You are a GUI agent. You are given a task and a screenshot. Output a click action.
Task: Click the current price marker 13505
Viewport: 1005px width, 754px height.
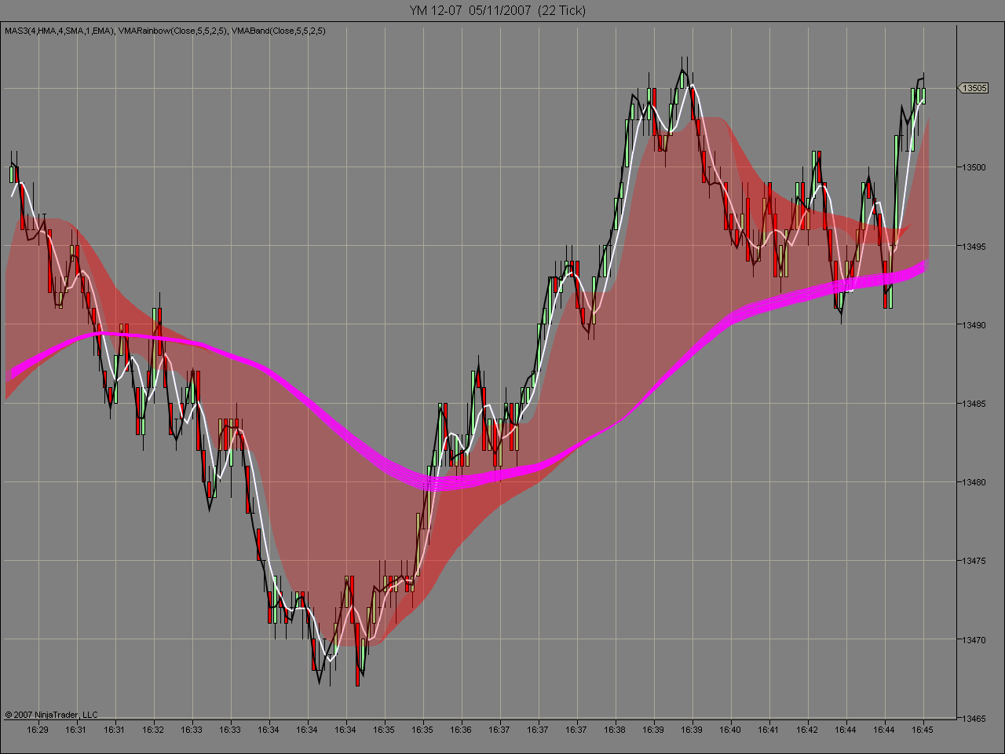click(x=974, y=88)
